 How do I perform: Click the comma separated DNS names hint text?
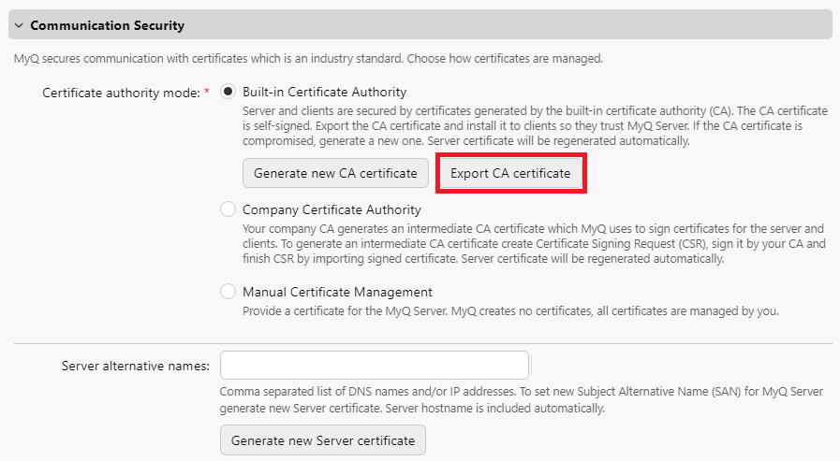pyautogui.click(x=524, y=400)
